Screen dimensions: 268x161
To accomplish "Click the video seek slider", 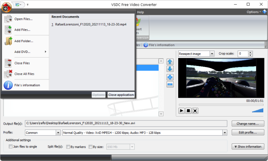I will point(221,105).
